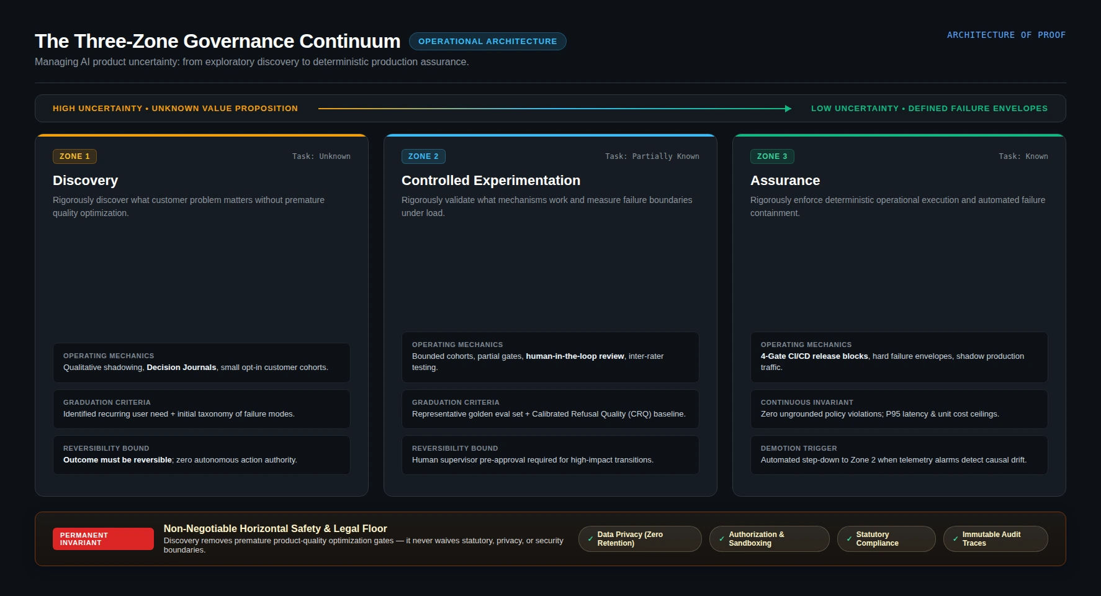1101x596 pixels.
Task: Click "Task: Unknown" label in Zone 1
Action: [321, 156]
